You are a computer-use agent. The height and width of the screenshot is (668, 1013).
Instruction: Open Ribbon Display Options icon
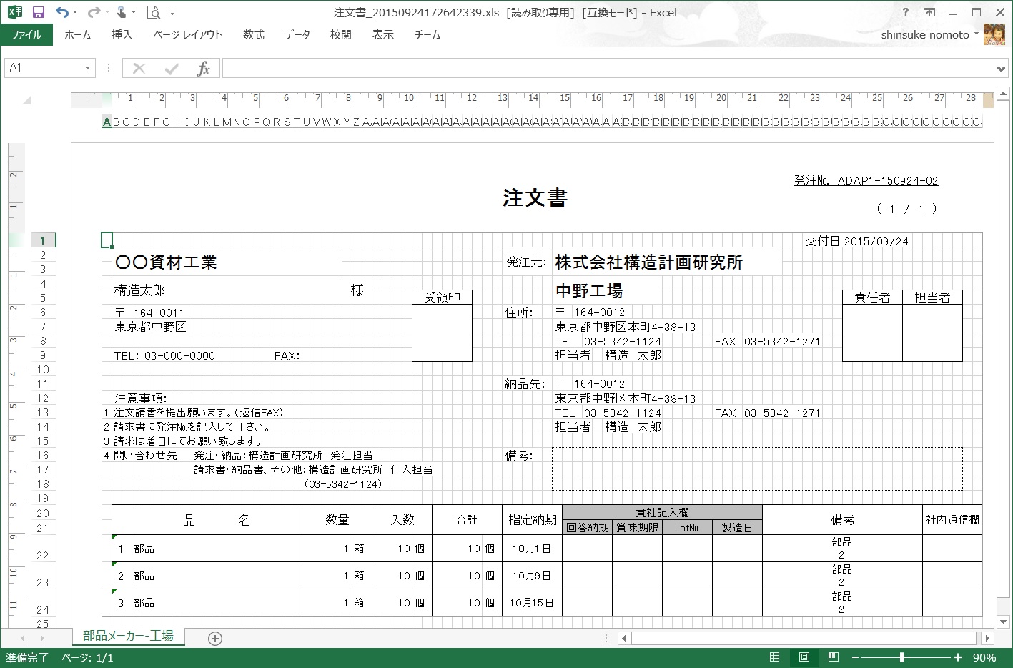coord(929,12)
